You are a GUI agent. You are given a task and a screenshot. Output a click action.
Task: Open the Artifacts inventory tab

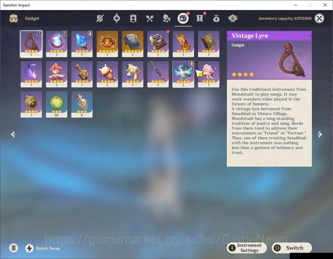coord(117,18)
